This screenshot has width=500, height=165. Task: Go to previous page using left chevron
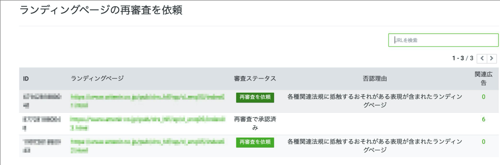pos(482,58)
